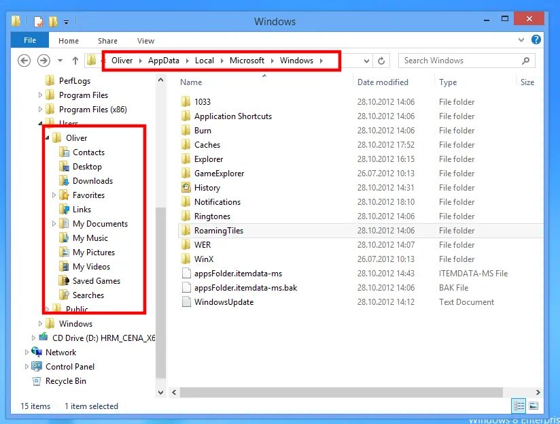Switch to the Share ribbon tab
Viewport: 560px width, 424px height.
click(107, 41)
